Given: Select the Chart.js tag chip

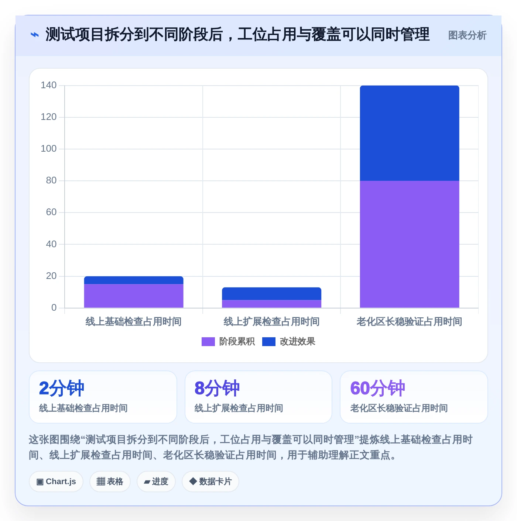Looking at the screenshot, I should 56,482.
